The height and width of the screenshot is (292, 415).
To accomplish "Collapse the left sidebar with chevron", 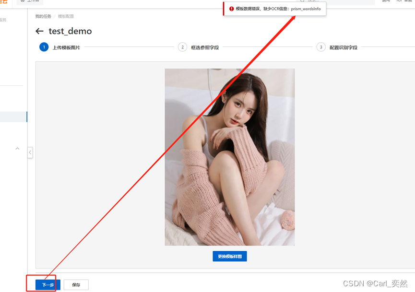I will tap(30, 152).
